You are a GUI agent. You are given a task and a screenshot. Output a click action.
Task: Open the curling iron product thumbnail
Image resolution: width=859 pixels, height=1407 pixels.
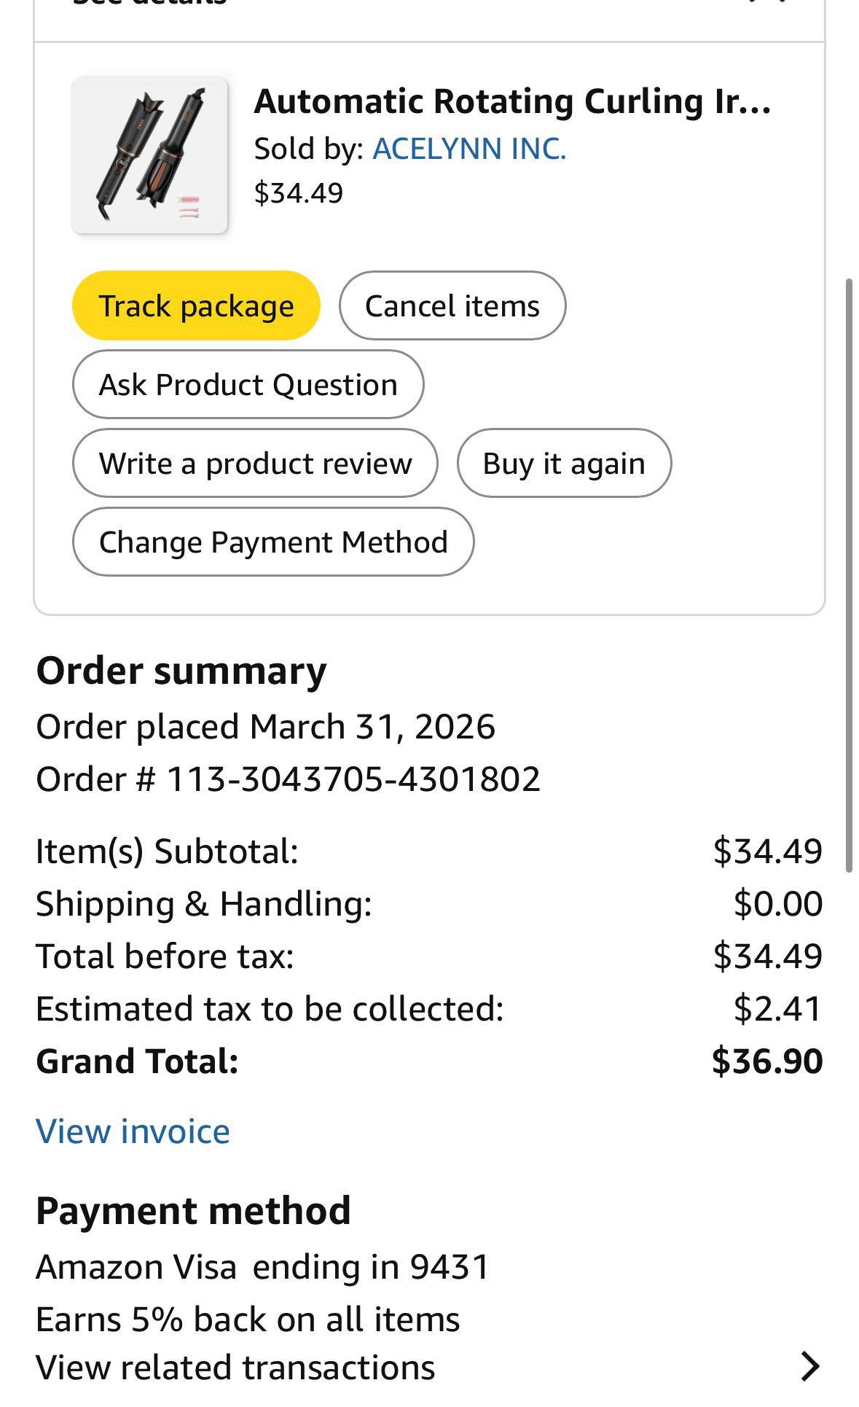[x=150, y=155]
